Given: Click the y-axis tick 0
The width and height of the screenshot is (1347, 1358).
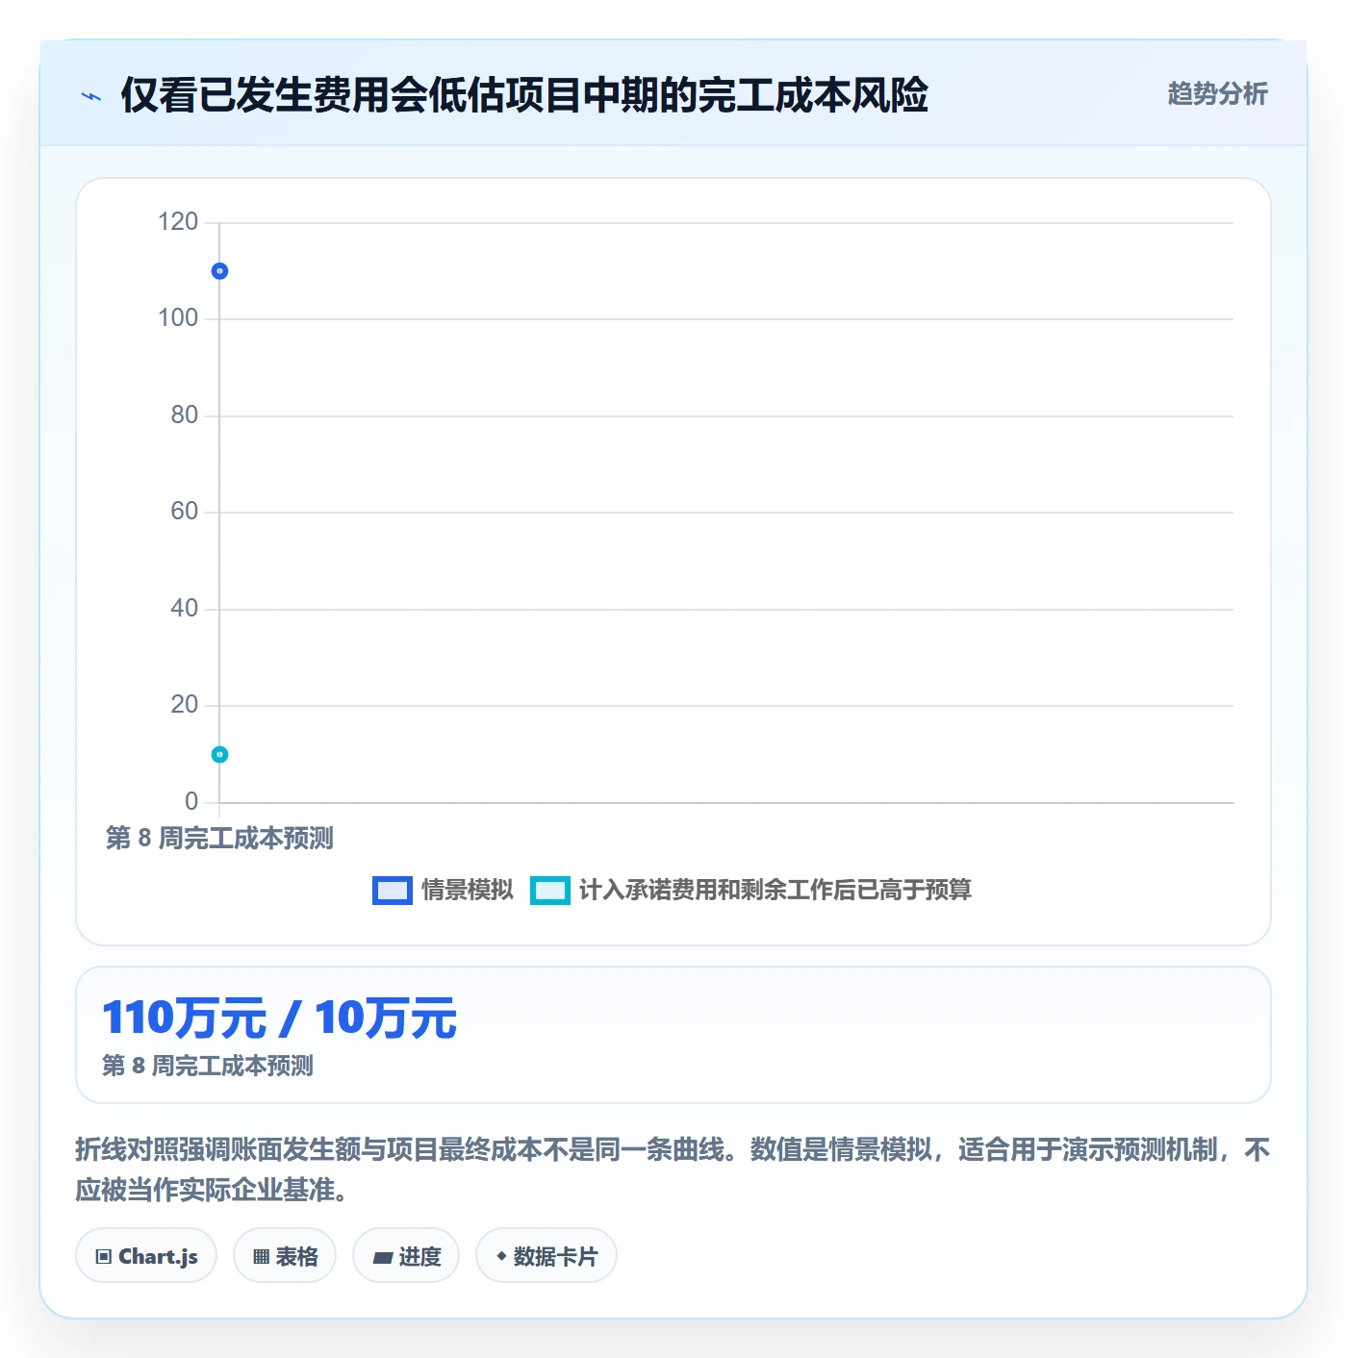Looking at the screenshot, I should [x=191, y=802].
